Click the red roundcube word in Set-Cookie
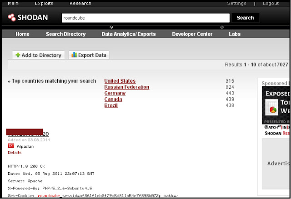Viewport: 291px width, 199px height. pos(49,196)
